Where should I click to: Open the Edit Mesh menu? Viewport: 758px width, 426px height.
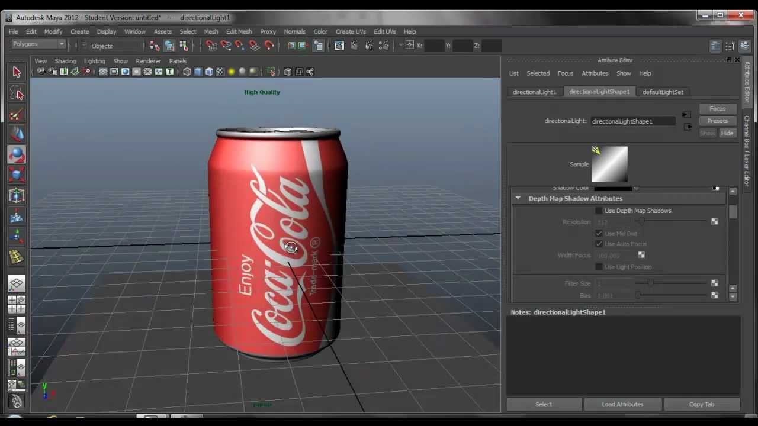click(239, 31)
